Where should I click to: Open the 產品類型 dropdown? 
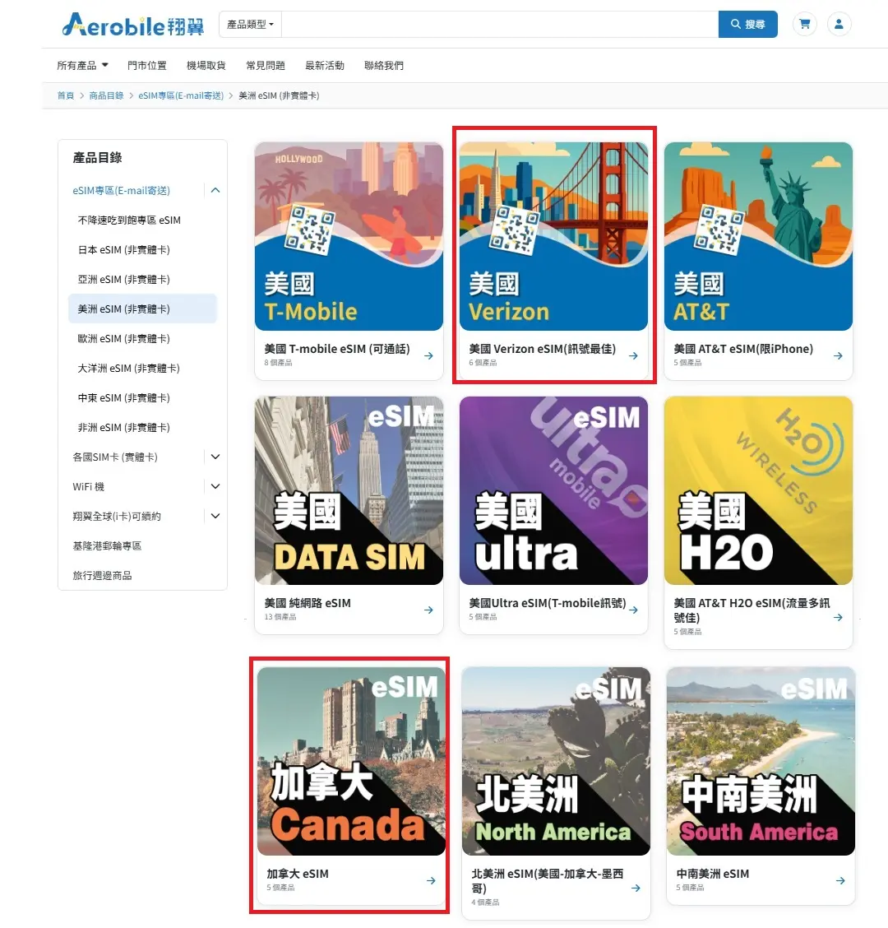coord(249,24)
